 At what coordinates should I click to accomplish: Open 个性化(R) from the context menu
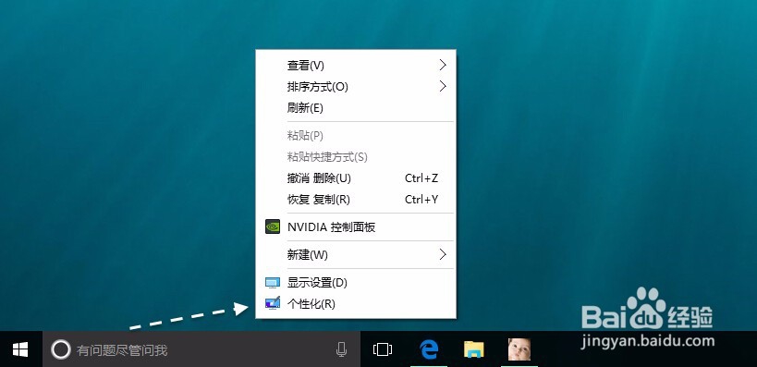click(356, 304)
